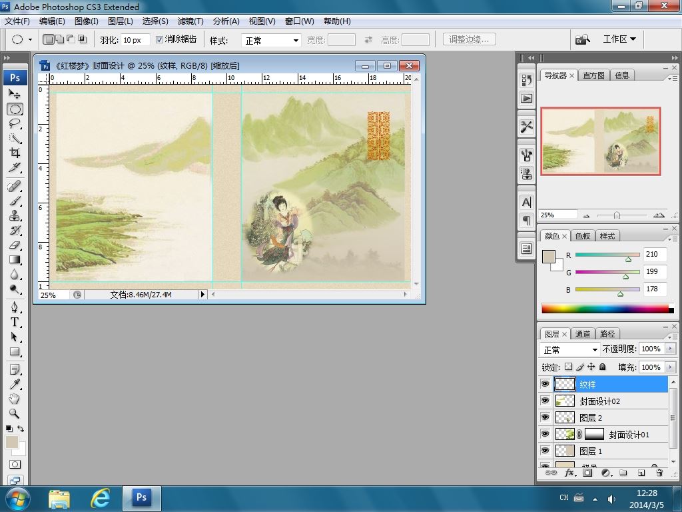Open Adobe Bridge from options bar

(582, 39)
